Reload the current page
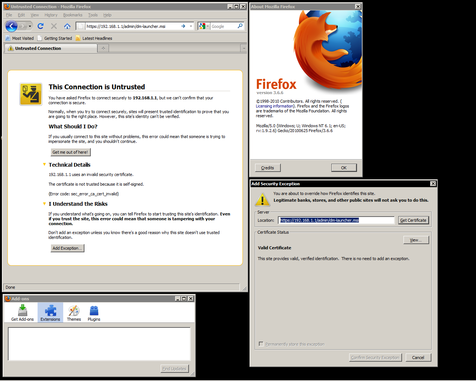The width and height of the screenshot is (476, 381). click(41, 26)
